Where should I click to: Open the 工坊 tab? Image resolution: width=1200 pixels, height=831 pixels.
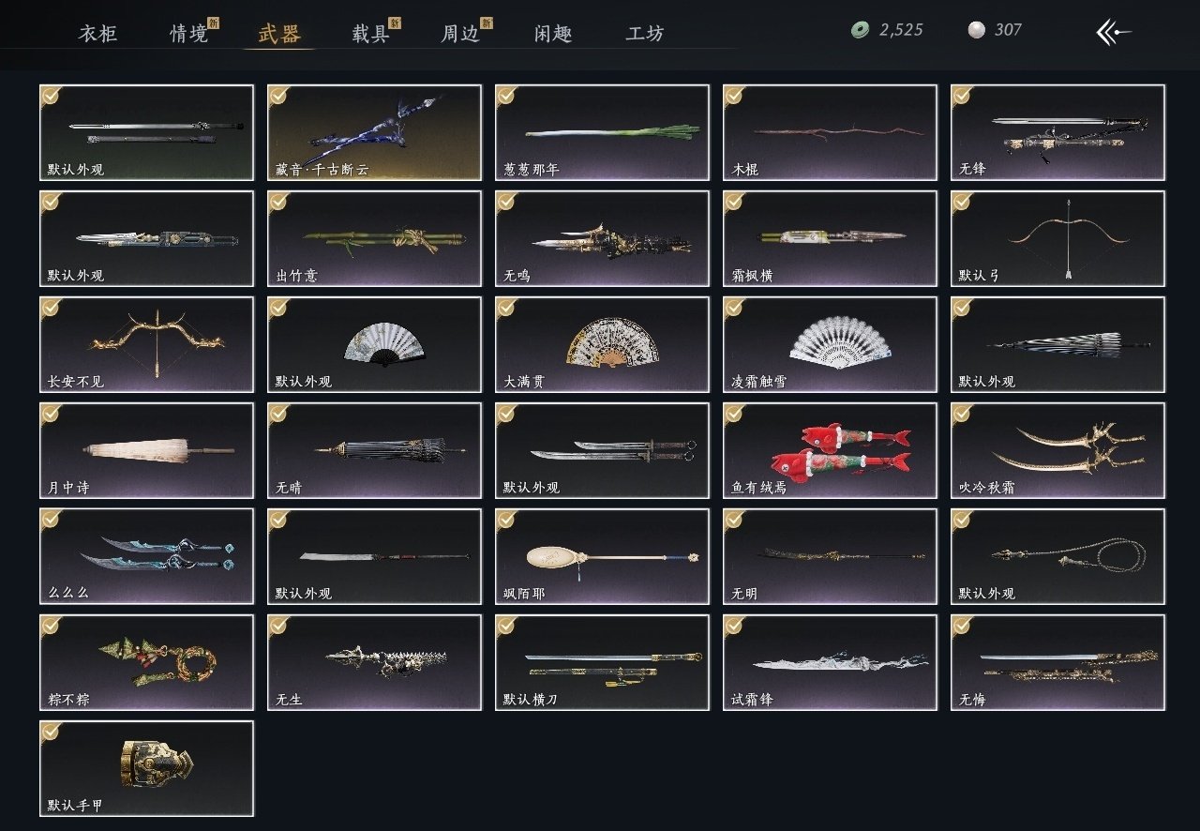(x=645, y=34)
